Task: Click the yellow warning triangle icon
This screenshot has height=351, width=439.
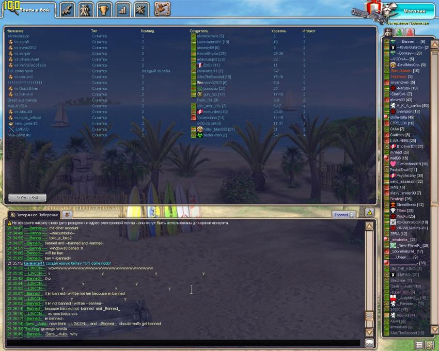Action: [x=369, y=212]
